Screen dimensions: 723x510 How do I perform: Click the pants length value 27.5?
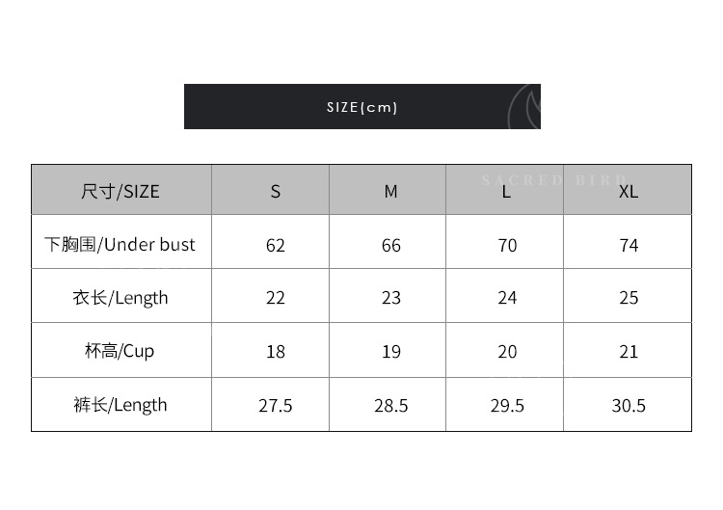tap(276, 406)
